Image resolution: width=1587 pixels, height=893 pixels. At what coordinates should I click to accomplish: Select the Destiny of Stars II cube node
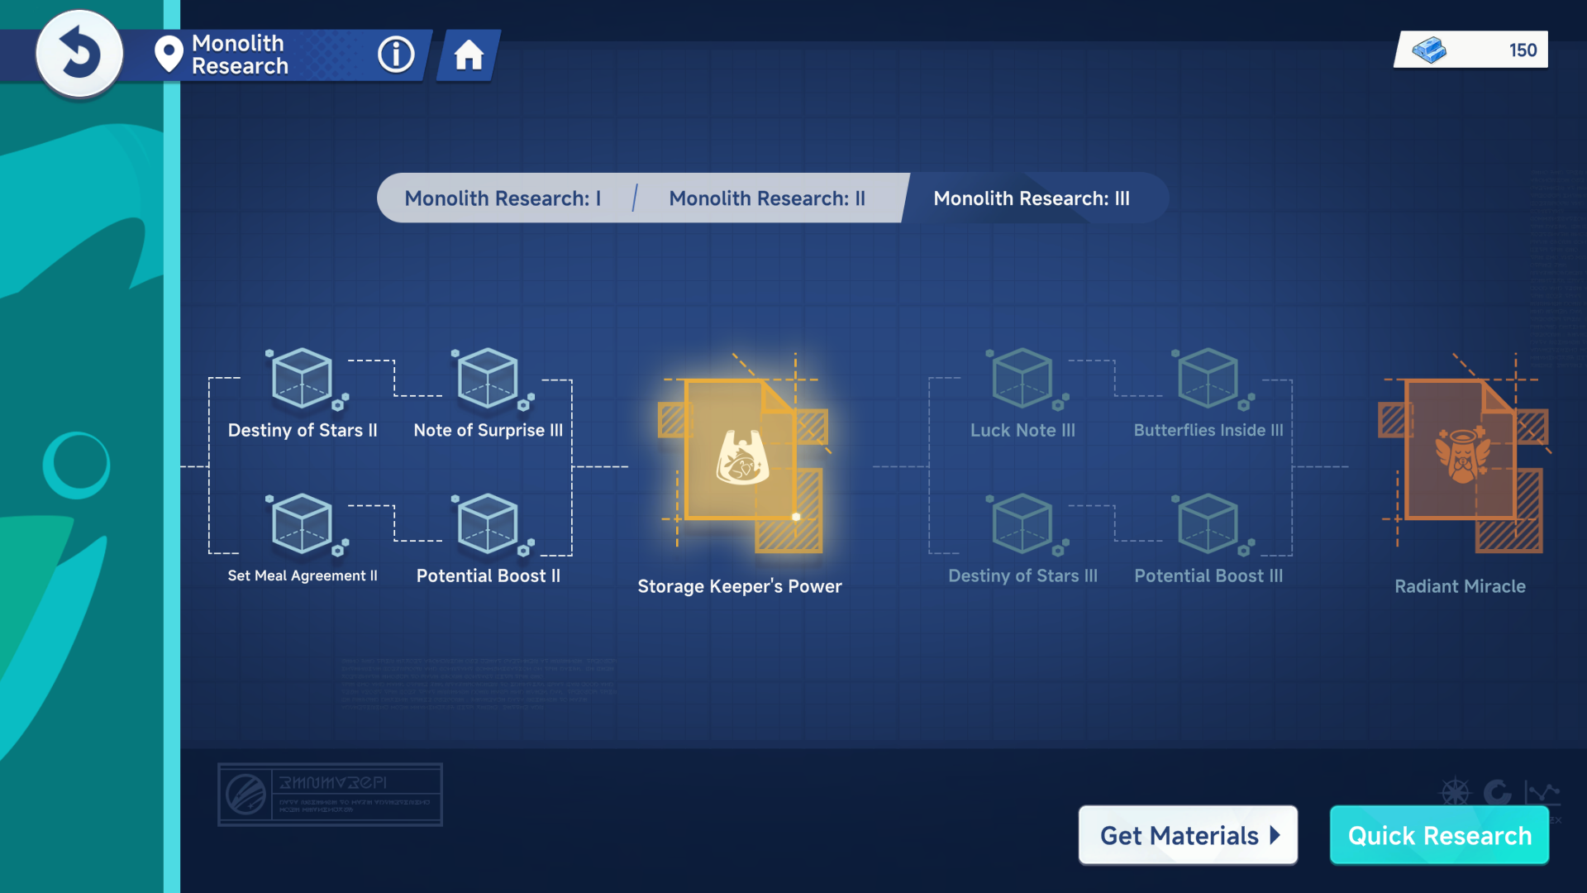pos(303,380)
